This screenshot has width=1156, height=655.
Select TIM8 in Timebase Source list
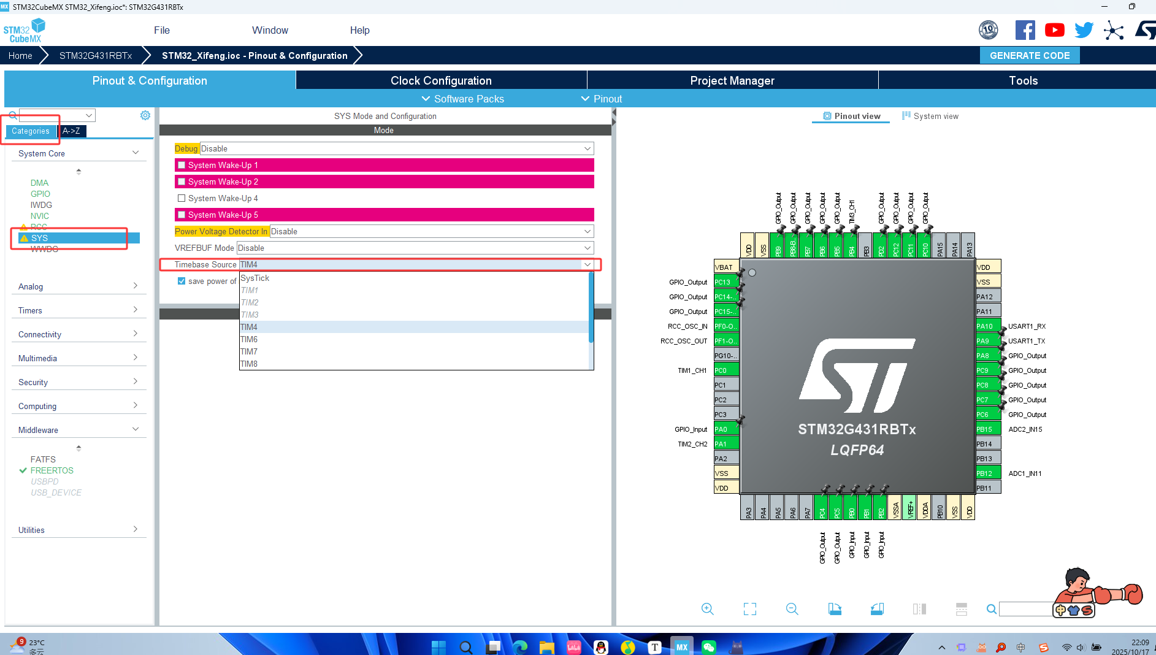tap(414, 364)
